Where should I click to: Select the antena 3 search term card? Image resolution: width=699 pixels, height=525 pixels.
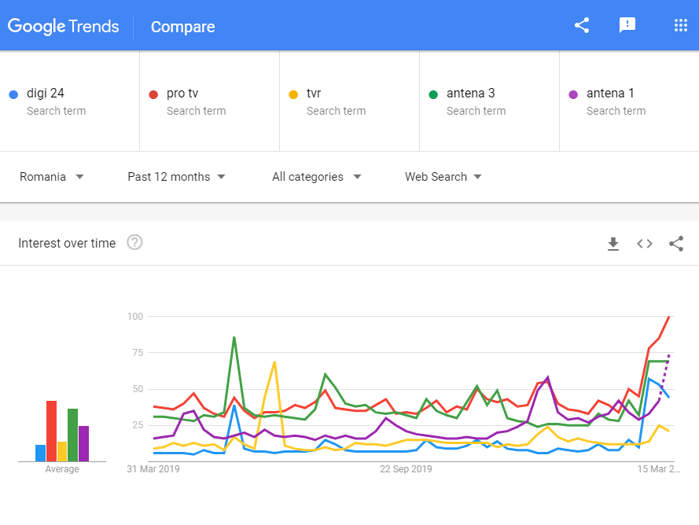(489, 101)
